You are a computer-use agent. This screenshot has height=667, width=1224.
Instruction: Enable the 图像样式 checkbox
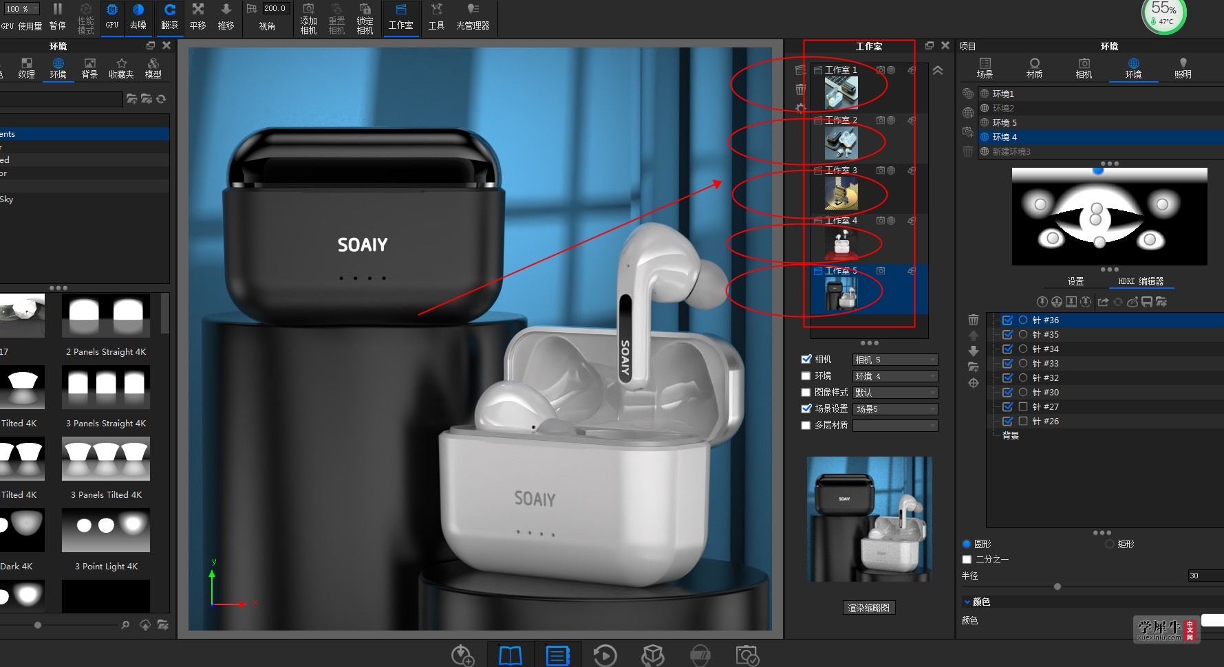click(806, 392)
